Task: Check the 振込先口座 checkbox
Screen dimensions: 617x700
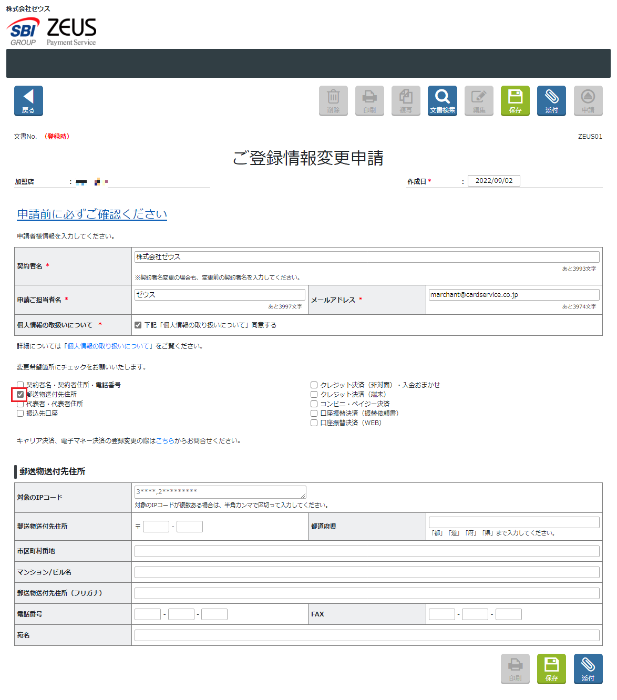Action: pos(20,414)
